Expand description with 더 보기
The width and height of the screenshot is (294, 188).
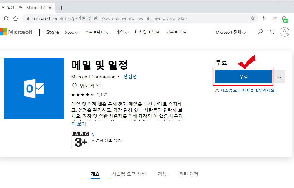pyautogui.click(x=79, y=124)
